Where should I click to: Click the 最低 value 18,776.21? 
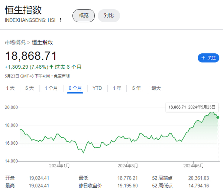point(127,178)
